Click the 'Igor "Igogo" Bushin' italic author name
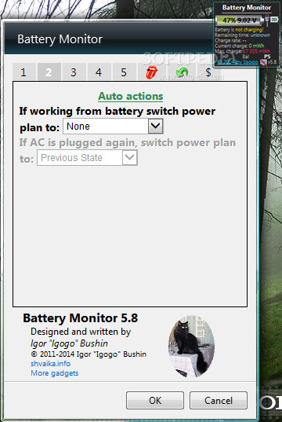282x422 pixels. [x=69, y=343]
